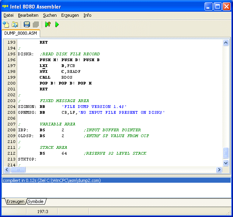
Task: Select the DUMP_8080.ASM file tab
Action: pos(21,33)
